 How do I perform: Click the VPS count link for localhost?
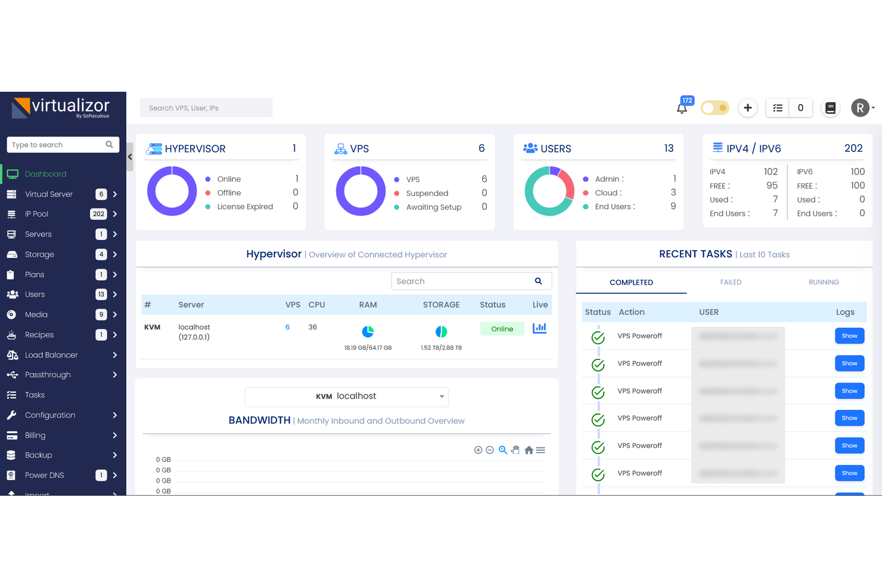pyautogui.click(x=287, y=327)
